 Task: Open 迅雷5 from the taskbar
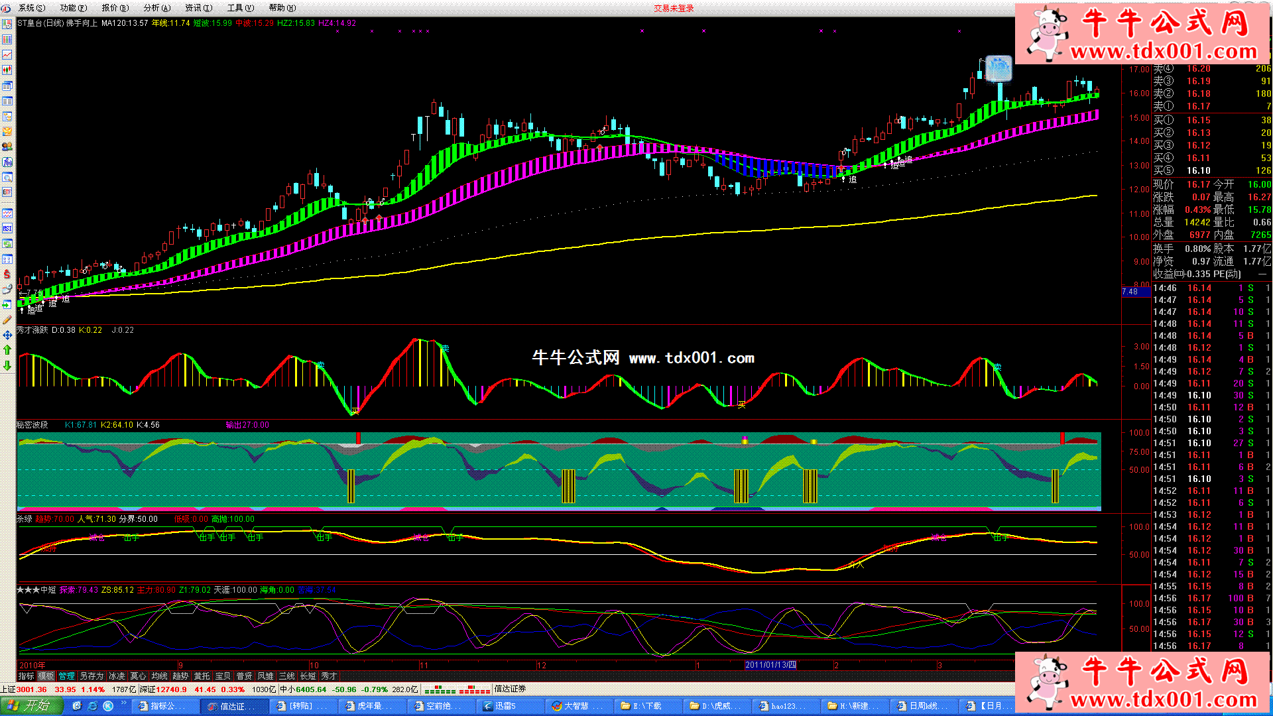coord(504,706)
